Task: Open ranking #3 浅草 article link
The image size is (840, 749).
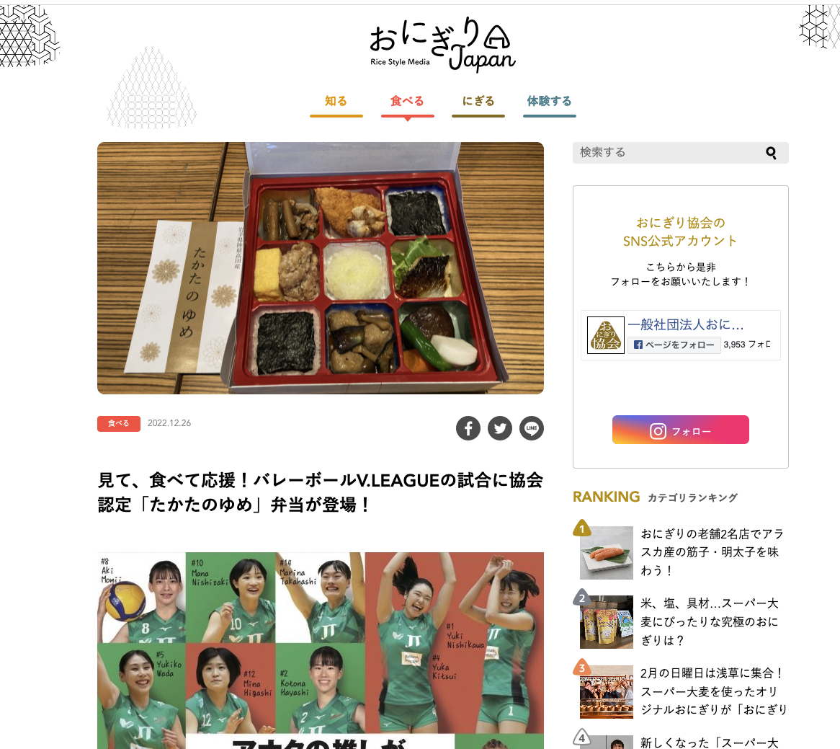Action: coord(714,691)
